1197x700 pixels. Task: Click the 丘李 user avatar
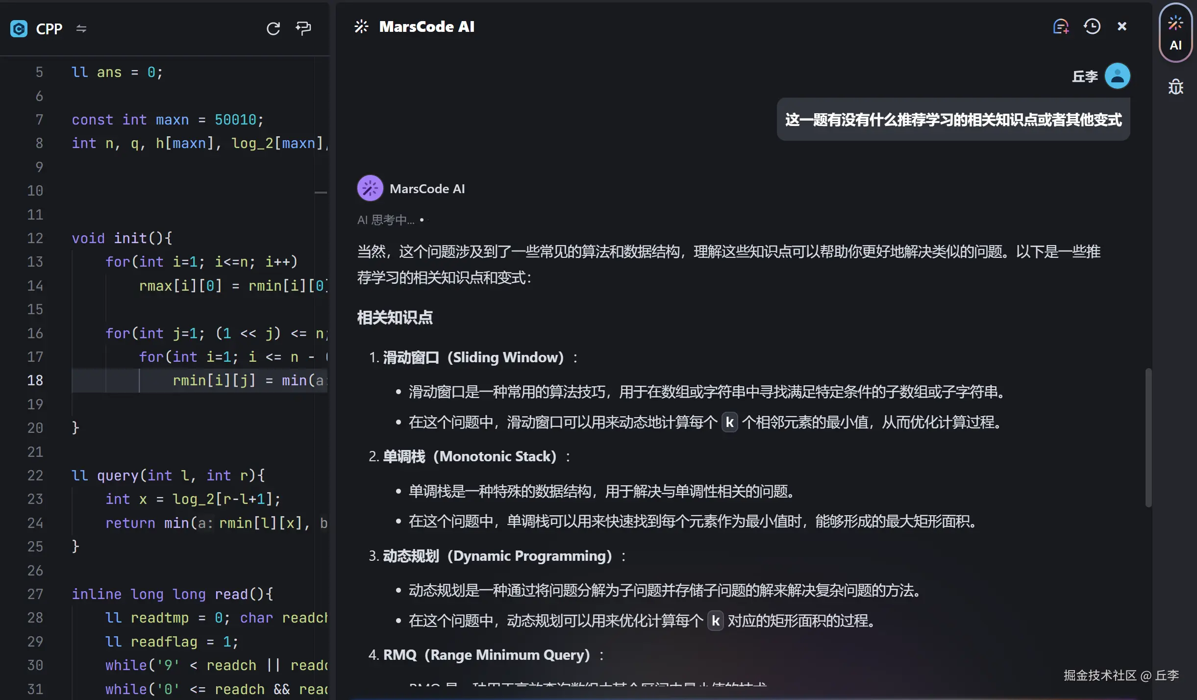(x=1117, y=76)
